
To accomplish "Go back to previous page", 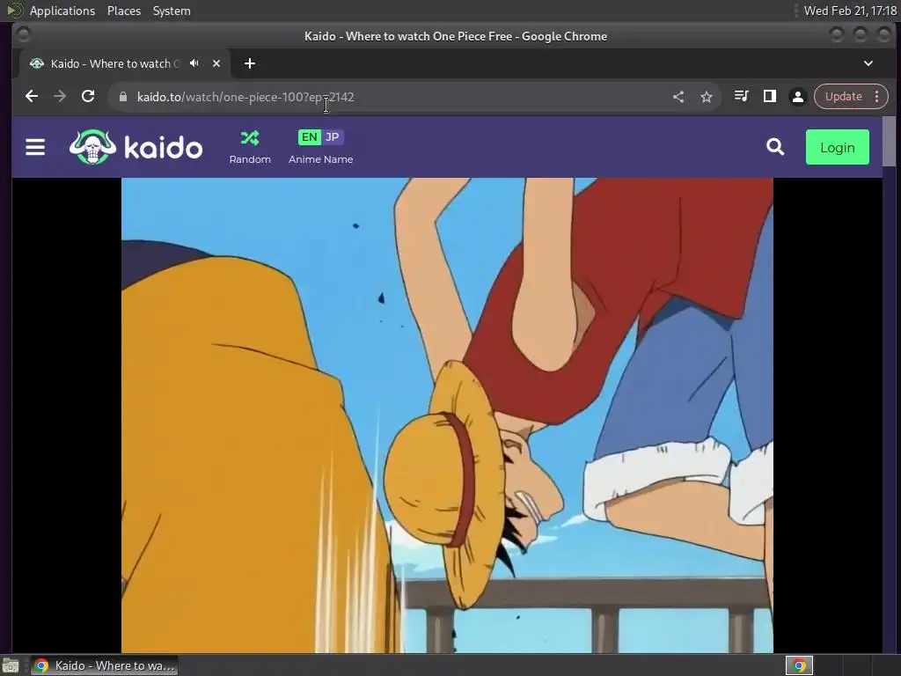I will point(32,97).
